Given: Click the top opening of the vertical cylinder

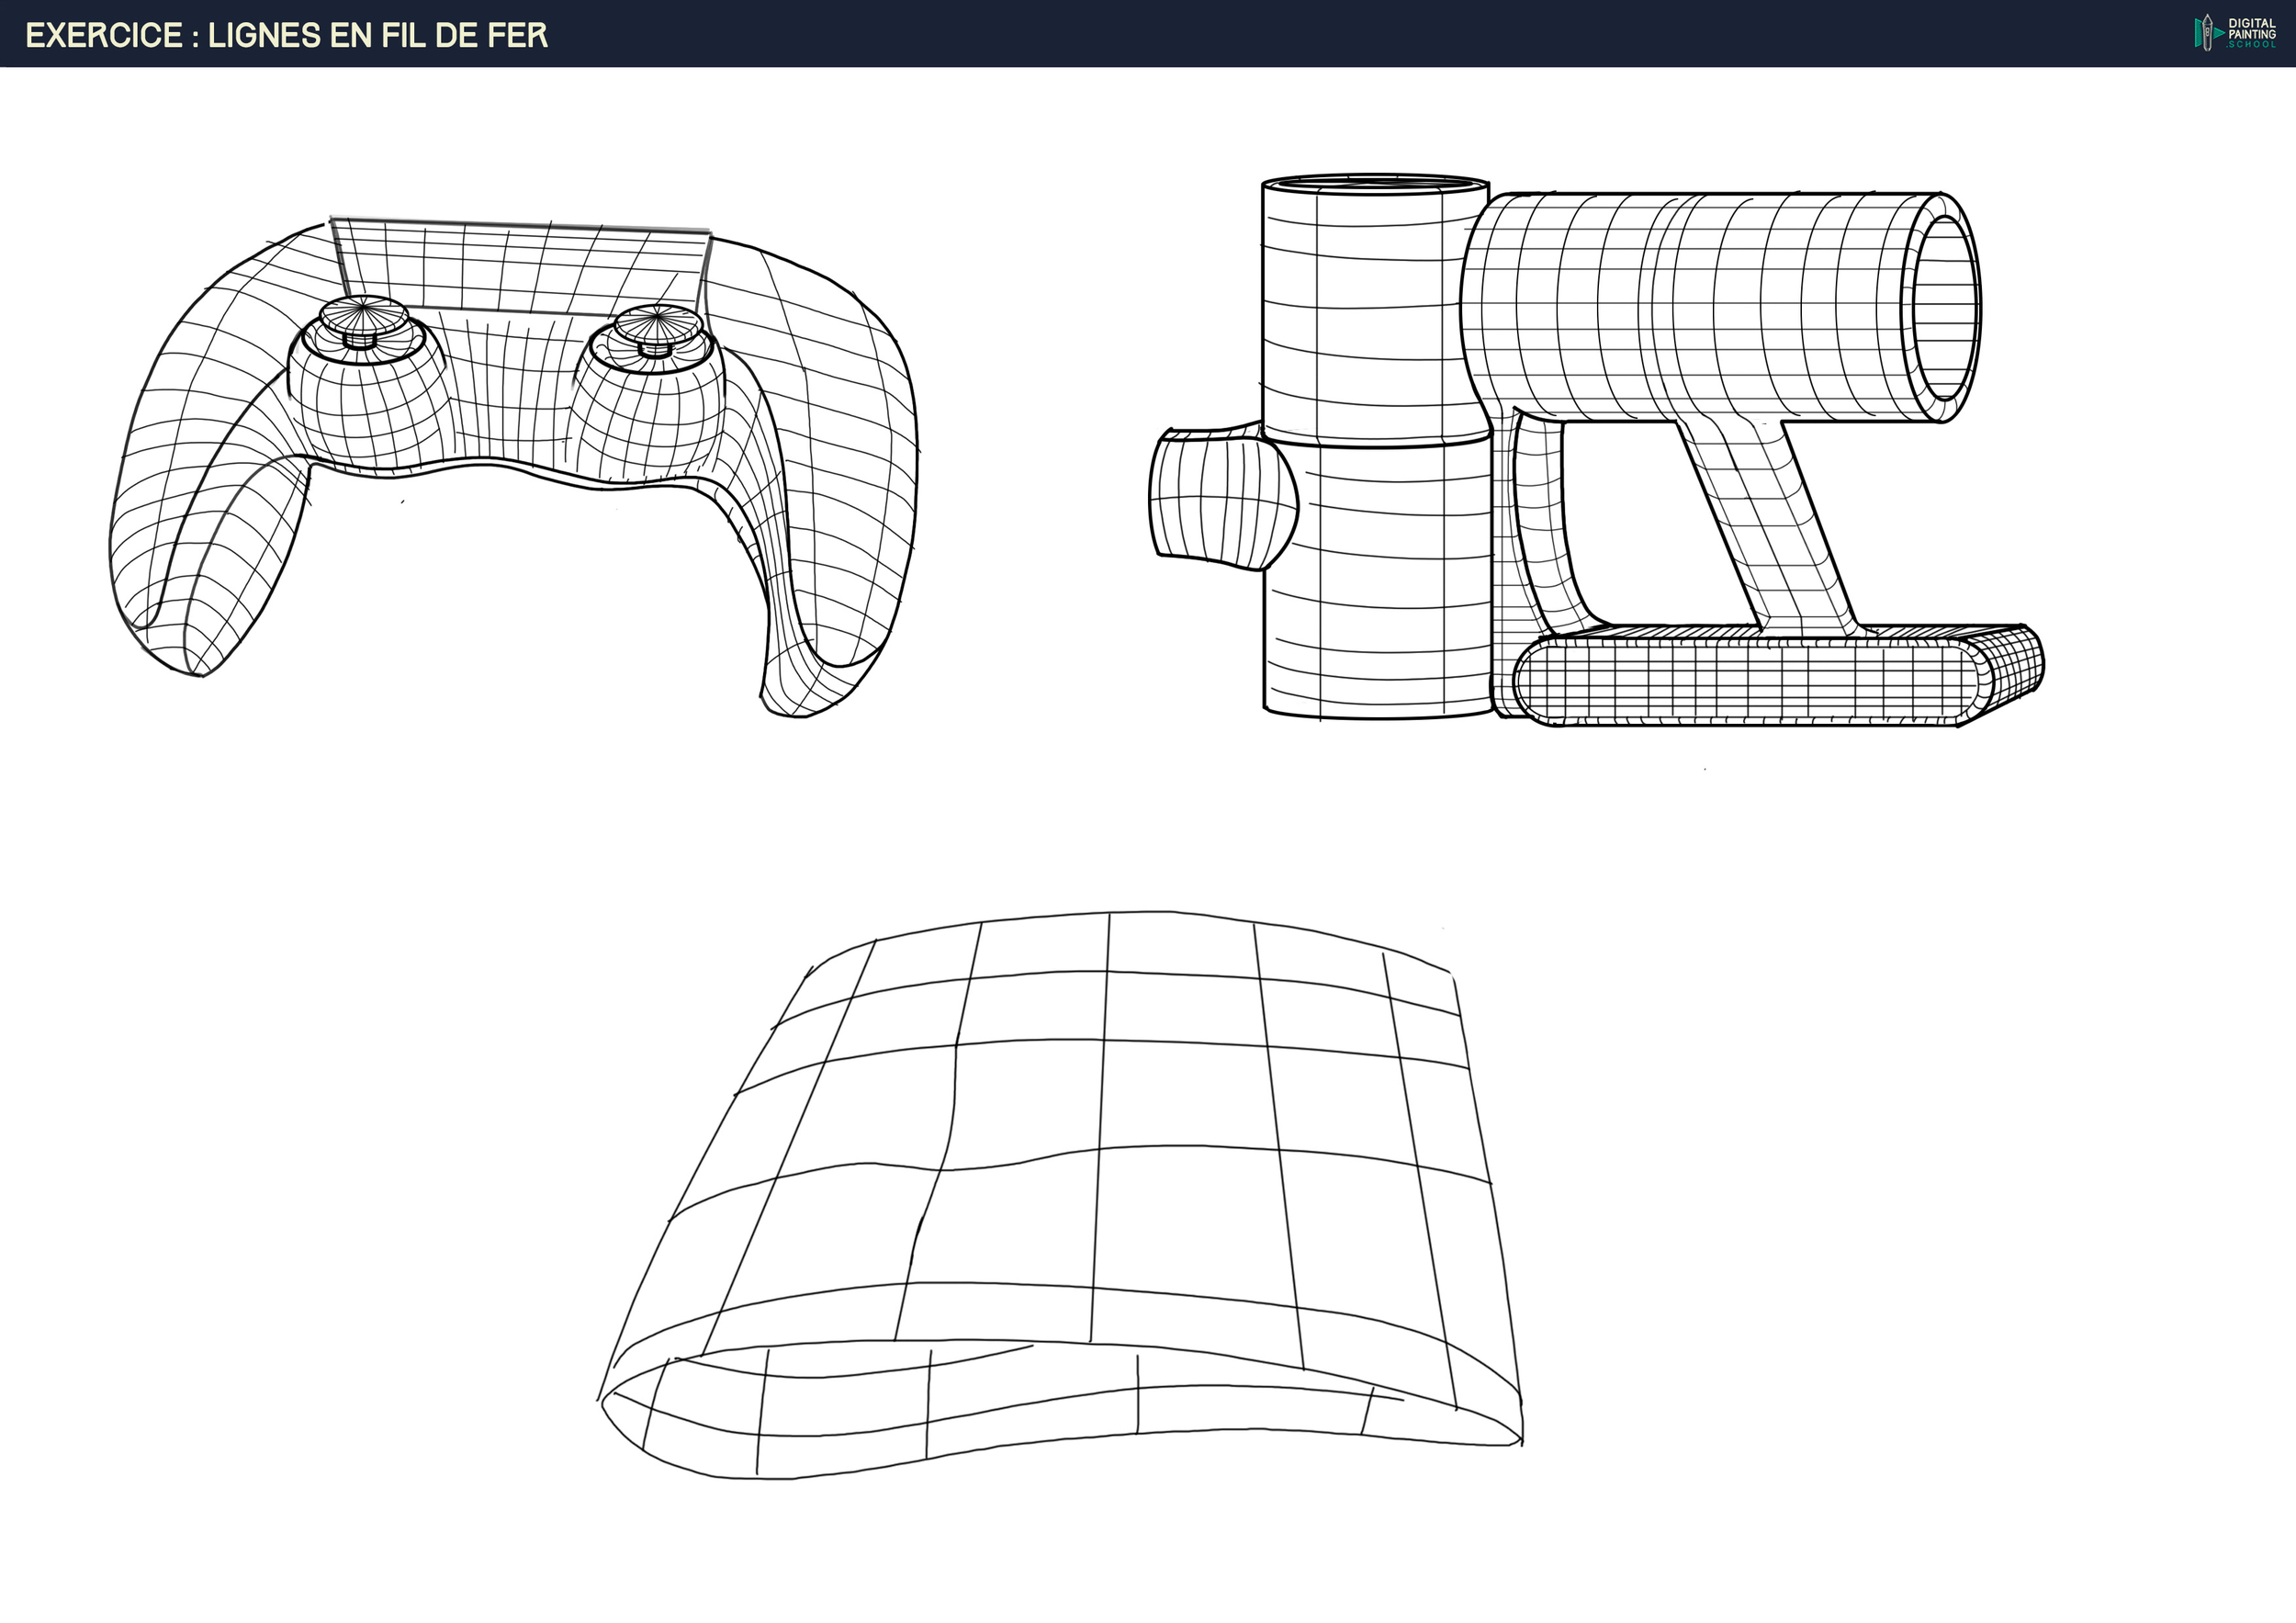Looking at the screenshot, I should (x=1375, y=184).
